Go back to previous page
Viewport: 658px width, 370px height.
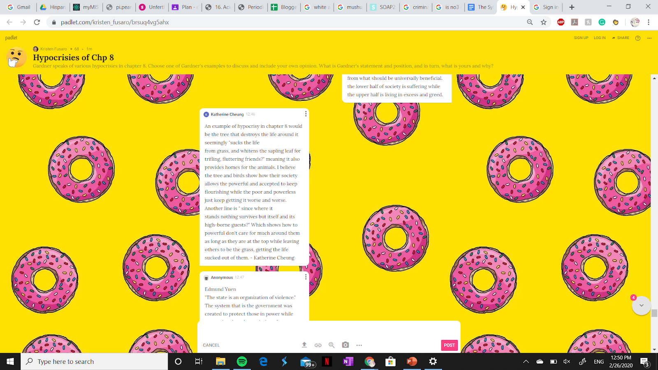[9, 22]
